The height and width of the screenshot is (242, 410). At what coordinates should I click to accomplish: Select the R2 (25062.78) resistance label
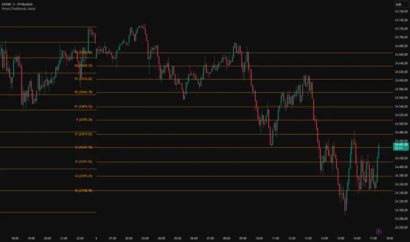point(83,92)
